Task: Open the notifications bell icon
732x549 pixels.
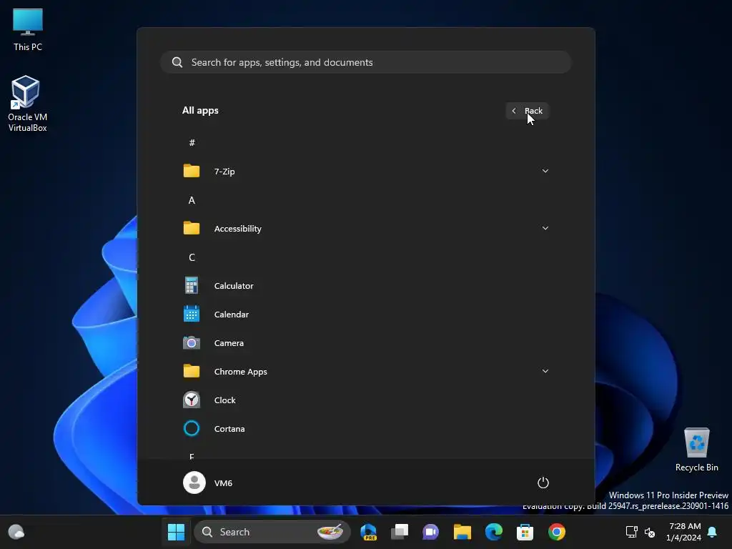Action: (713, 532)
